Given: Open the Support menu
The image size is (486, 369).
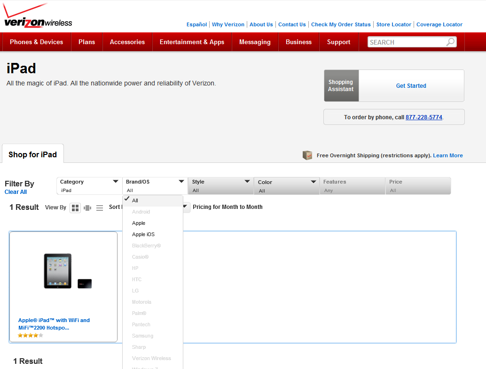Looking at the screenshot, I should click(339, 42).
